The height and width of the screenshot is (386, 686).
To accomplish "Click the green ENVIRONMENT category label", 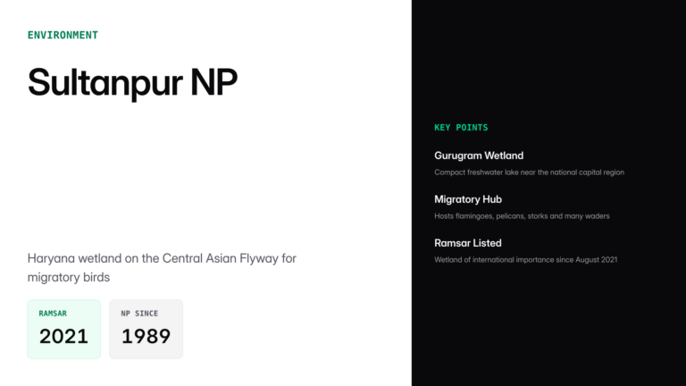I will 63,35.
